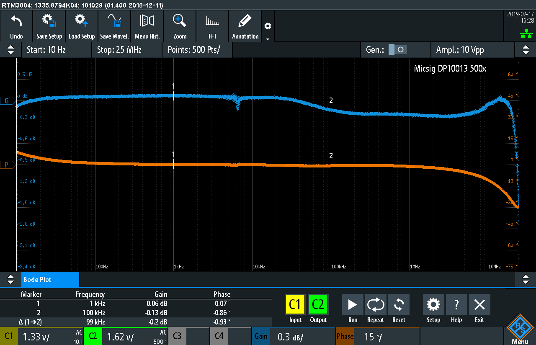Expand the Bode Plot panel arrows on right
Image resolution: width=536 pixels, height=345 pixels.
click(526, 279)
